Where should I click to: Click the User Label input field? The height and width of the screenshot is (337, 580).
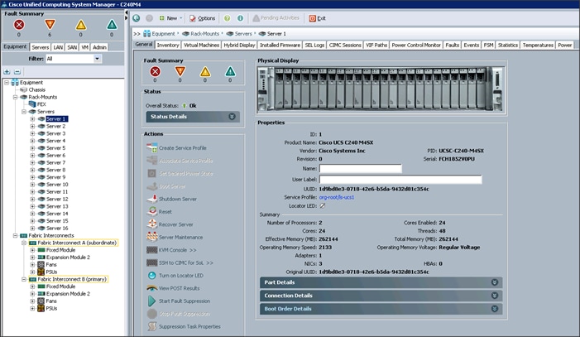tap(400, 179)
